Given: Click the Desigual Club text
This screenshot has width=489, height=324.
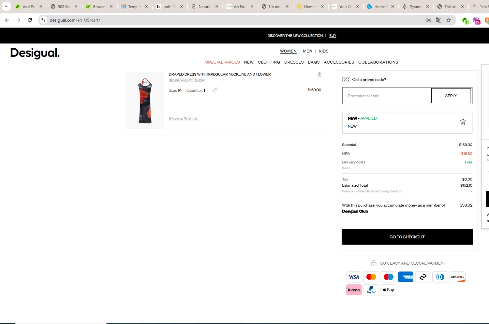Looking at the screenshot, I should [355, 211].
